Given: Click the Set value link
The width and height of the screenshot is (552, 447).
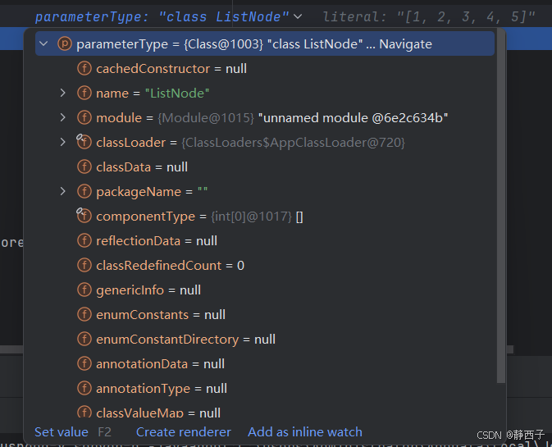Looking at the screenshot, I should point(62,432).
